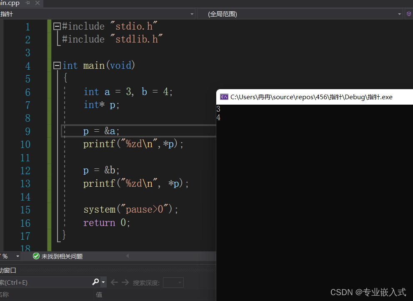Pin the main.cpp tab
This screenshot has width=413, height=301.
pos(28,3)
